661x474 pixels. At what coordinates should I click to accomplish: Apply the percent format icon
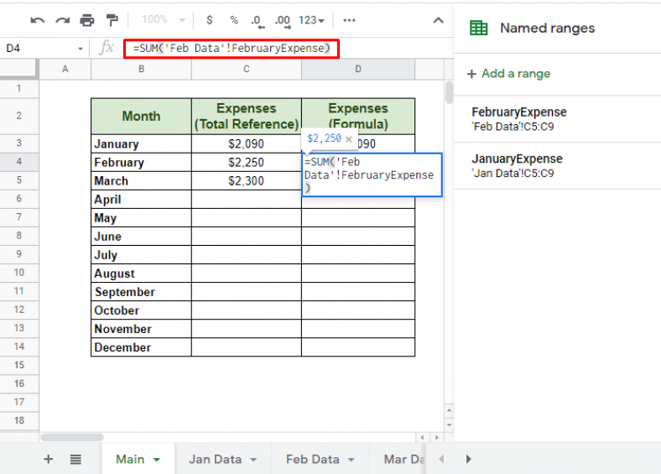point(234,20)
